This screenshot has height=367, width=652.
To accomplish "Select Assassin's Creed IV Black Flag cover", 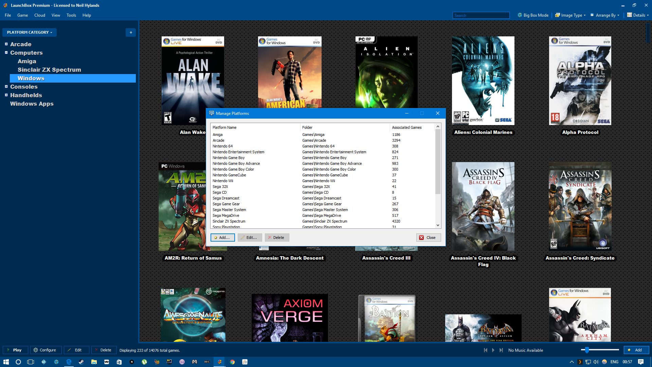I will (x=483, y=206).
